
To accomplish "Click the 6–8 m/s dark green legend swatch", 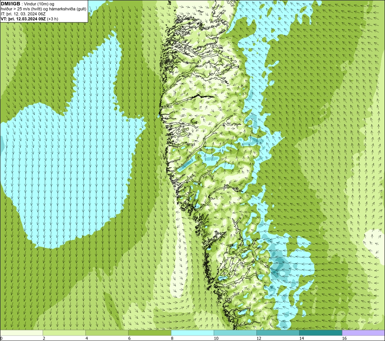I will point(149,333).
